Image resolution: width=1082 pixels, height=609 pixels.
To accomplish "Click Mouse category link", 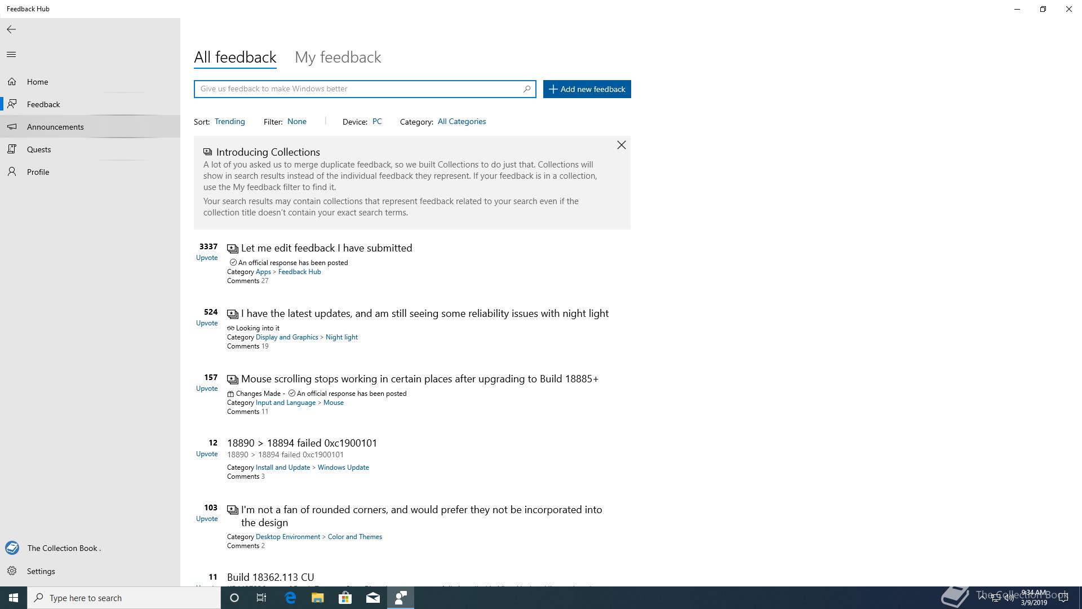I will (334, 403).
